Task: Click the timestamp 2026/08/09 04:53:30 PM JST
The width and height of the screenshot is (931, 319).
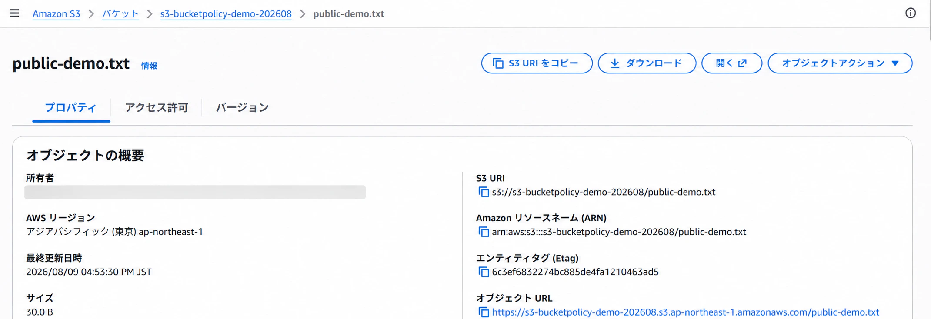Action: point(89,272)
